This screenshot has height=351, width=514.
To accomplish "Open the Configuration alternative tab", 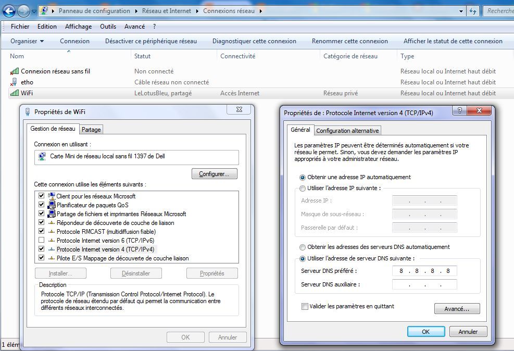I will pos(347,130).
